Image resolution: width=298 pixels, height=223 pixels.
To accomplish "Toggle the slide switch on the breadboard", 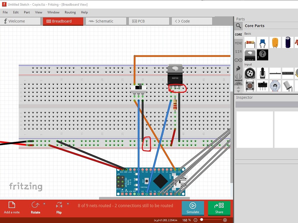I will tap(139, 88).
